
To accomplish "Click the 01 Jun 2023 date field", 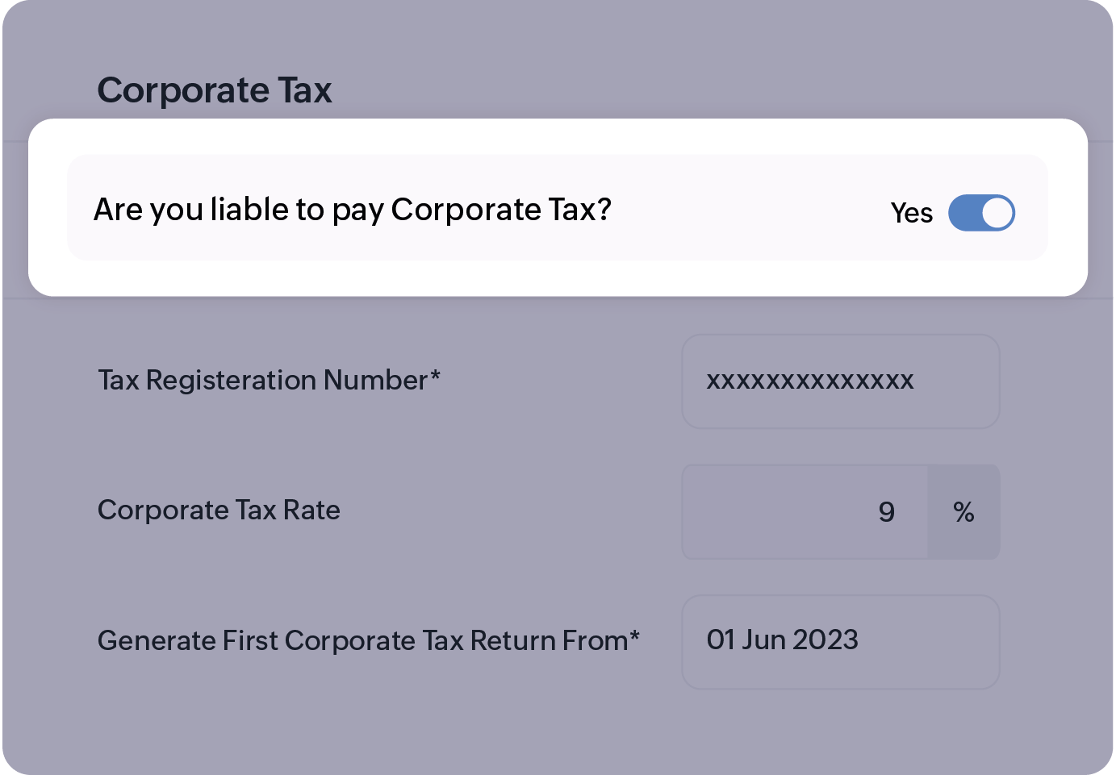I will pos(782,640).
